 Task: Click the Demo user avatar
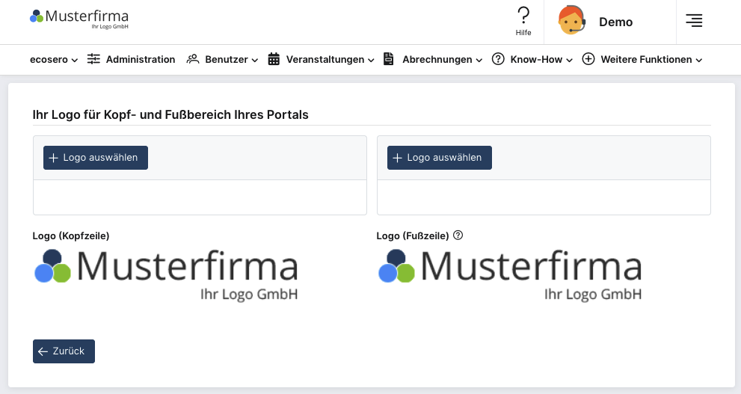pos(572,20)
